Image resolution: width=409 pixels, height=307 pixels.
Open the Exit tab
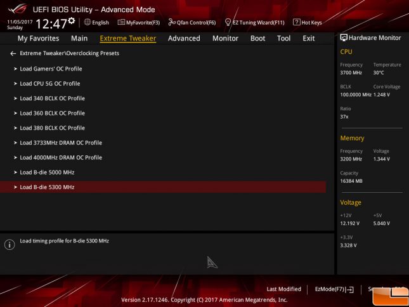(x=309, y=38)
